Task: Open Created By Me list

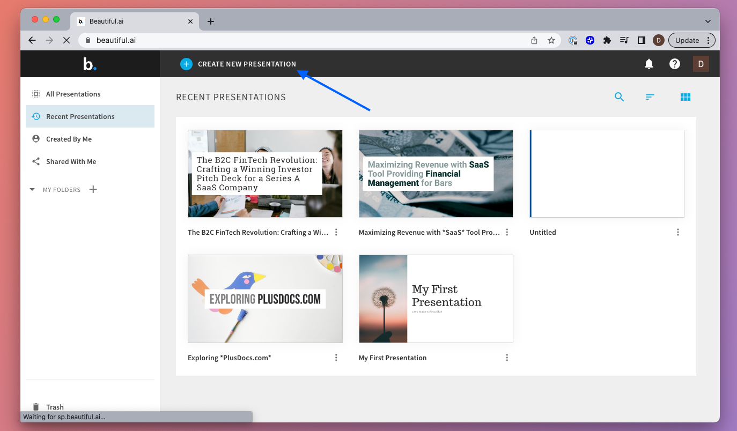Action: click(90, 139)
